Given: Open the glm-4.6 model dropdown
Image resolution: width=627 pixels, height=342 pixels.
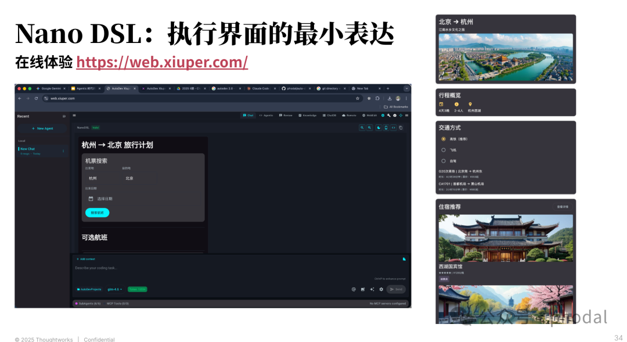Looking at the screenshot, I should 114,289.
